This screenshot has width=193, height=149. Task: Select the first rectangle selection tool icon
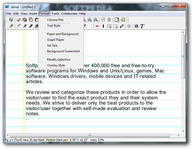coord(109,26)
